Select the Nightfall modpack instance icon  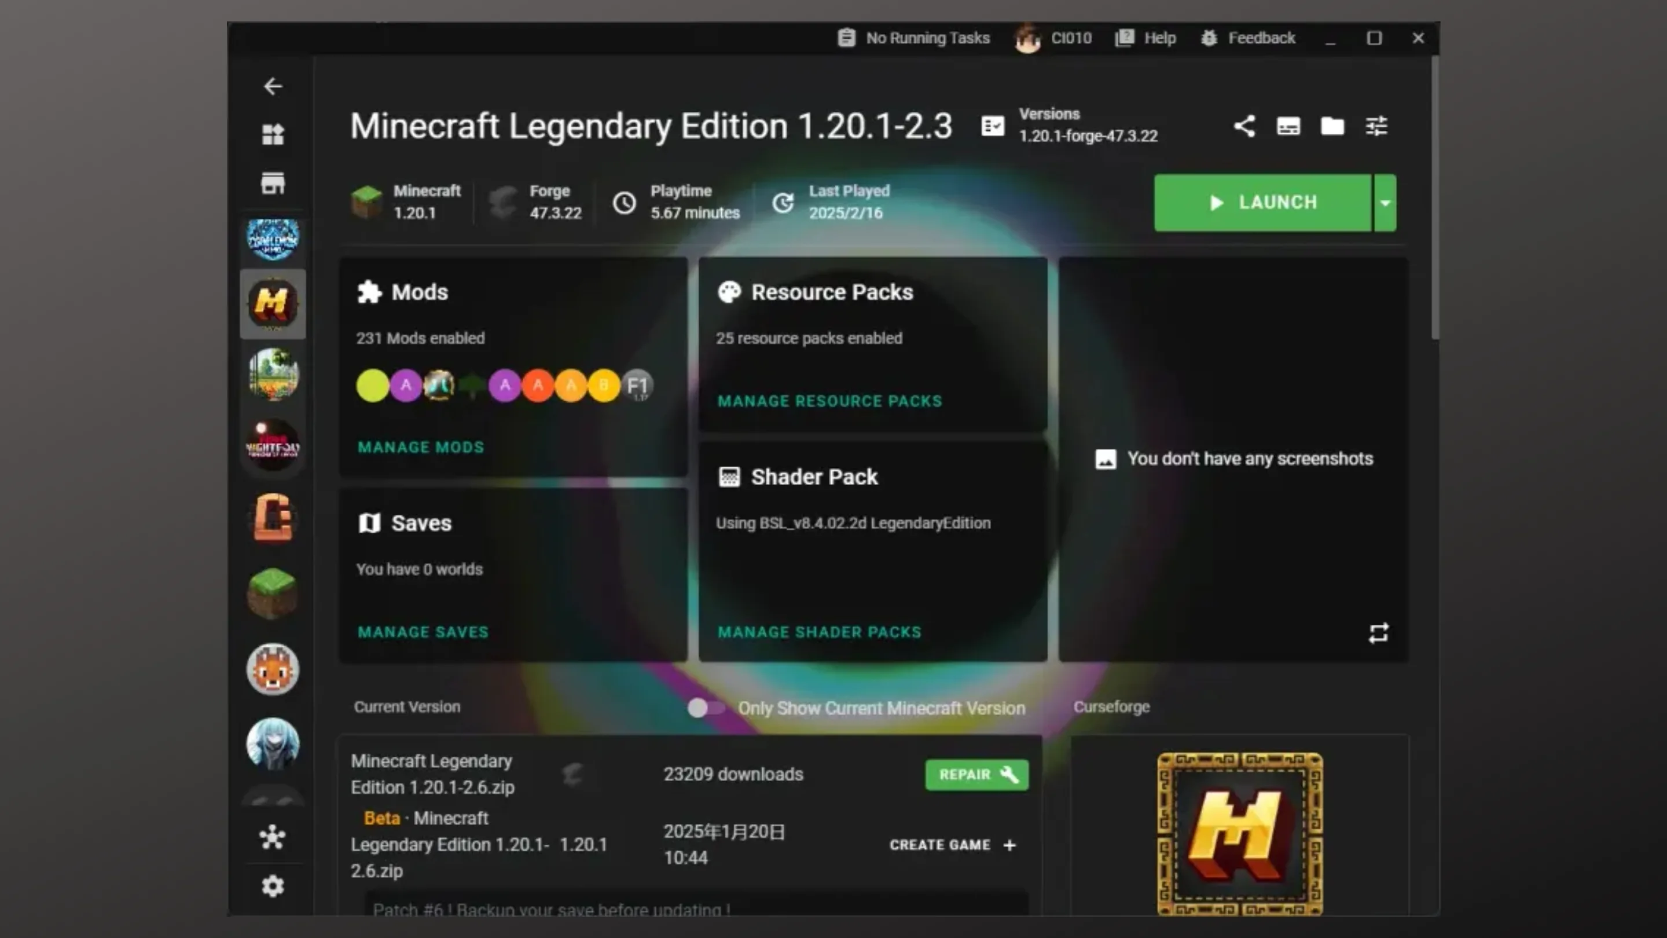pyautogui.click(x=273, y=445)
